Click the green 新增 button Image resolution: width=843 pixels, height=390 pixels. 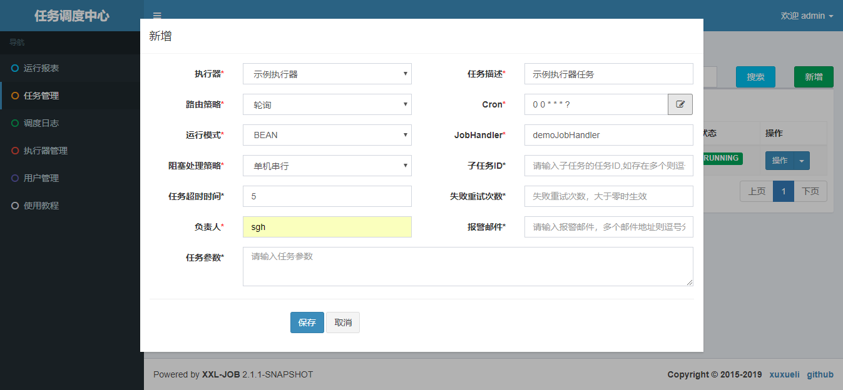(x=814, y=77)
